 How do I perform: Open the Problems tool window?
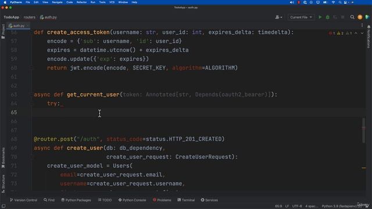162,200
